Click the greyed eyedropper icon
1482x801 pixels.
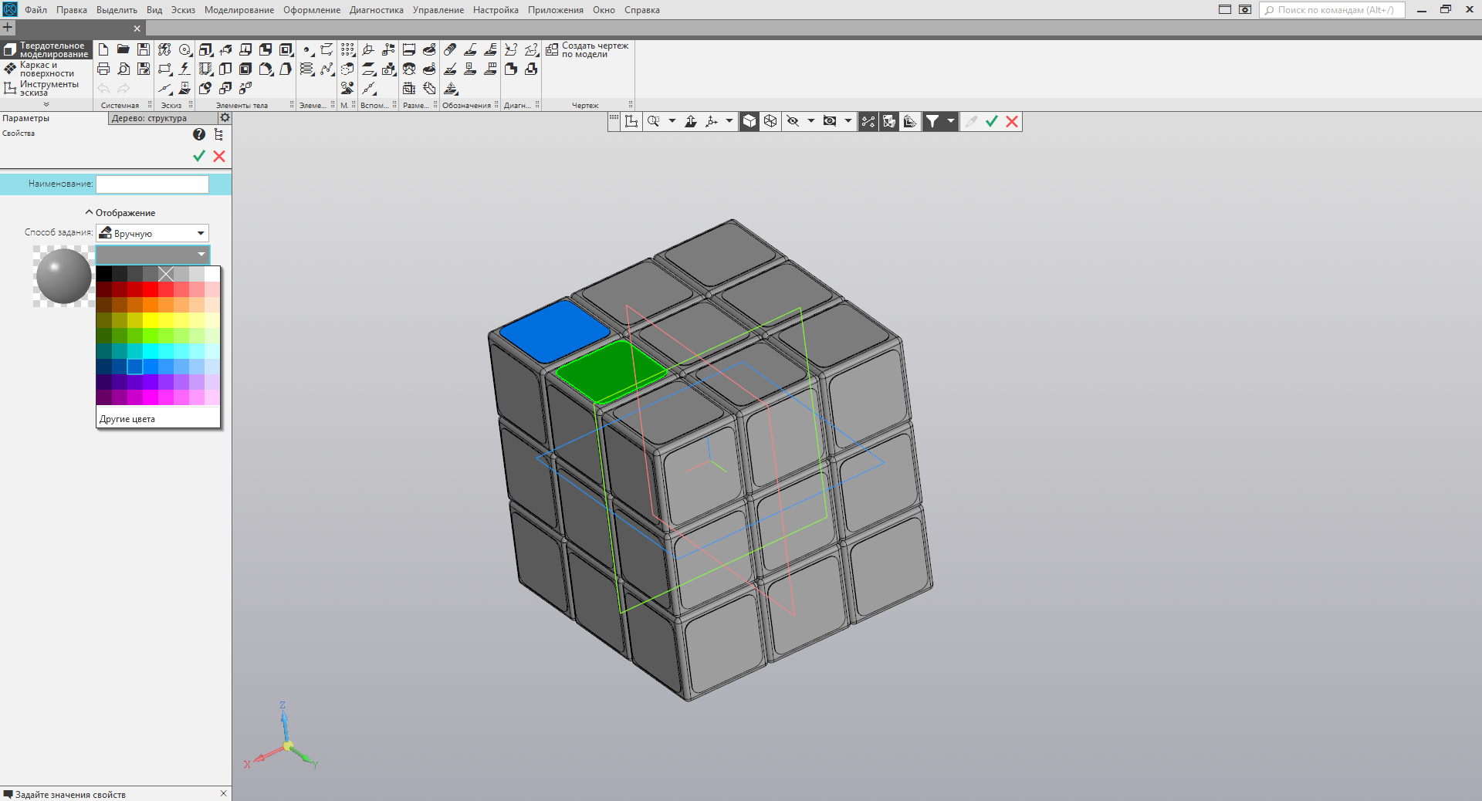tap(971, 121)
